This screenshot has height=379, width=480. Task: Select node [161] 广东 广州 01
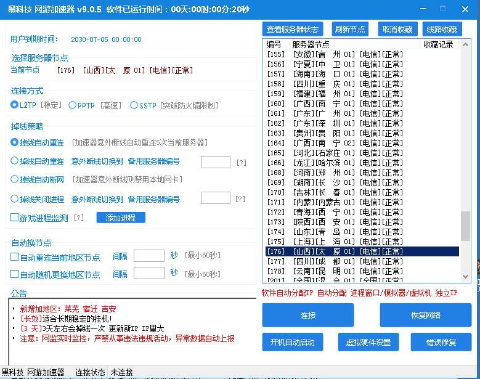[362, 113]
